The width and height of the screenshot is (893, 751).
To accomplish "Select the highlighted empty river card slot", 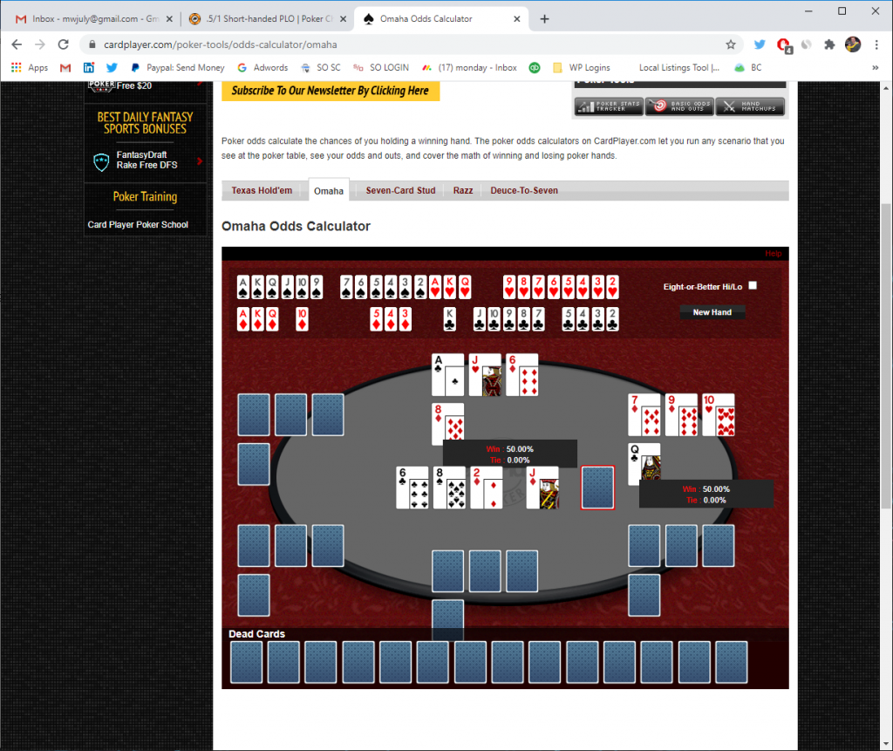I will pyautogui.click(x=597, y=488).
